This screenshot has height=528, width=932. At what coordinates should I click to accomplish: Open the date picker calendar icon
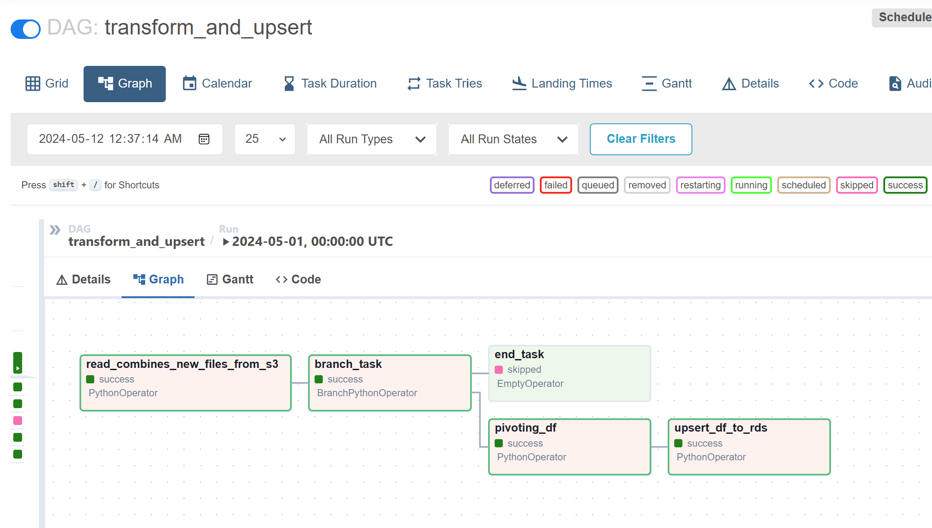point(204,139)
